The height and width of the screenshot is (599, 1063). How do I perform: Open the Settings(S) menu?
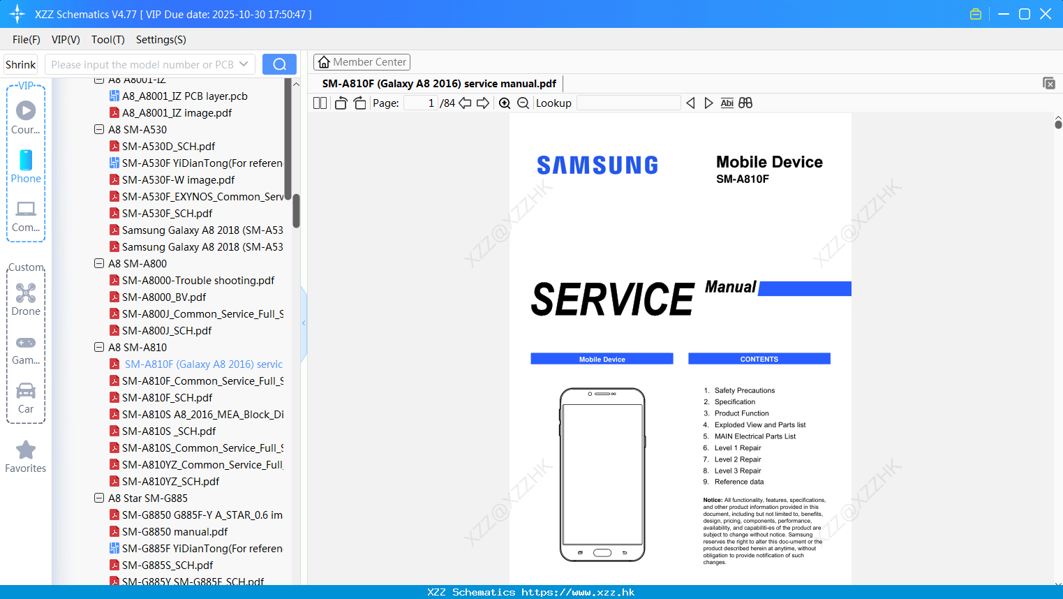coord(161,39)
